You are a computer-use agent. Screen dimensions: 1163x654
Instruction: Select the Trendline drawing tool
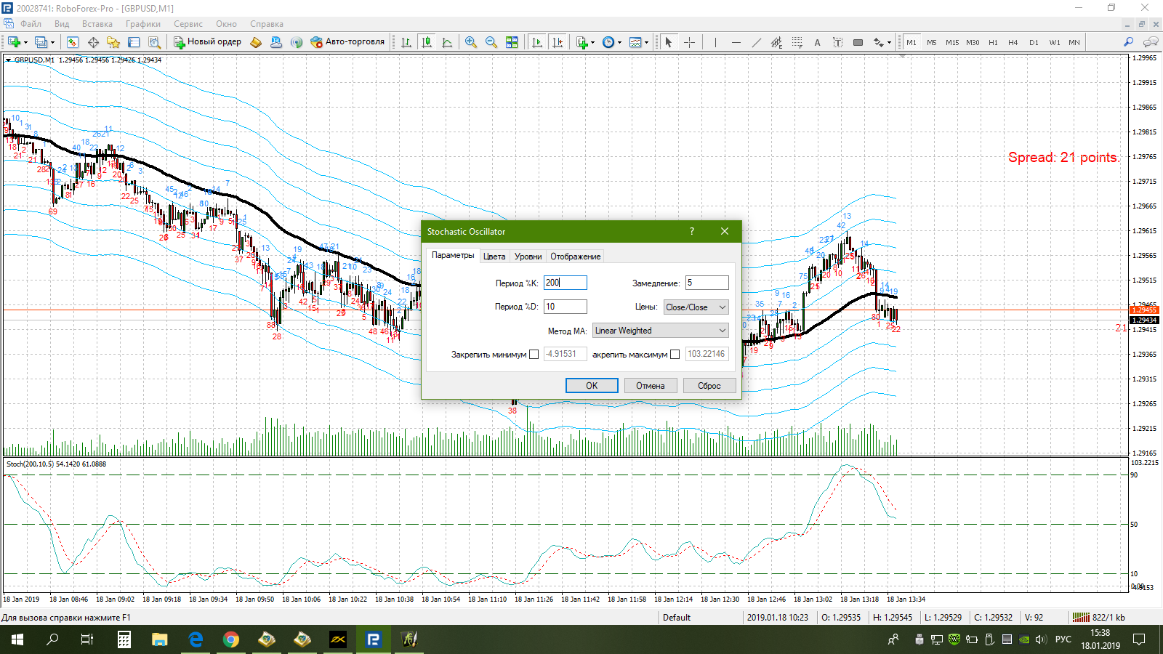756,42
